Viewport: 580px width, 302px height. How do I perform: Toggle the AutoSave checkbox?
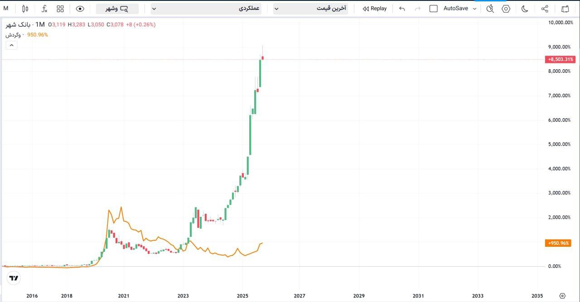(434, 9)
